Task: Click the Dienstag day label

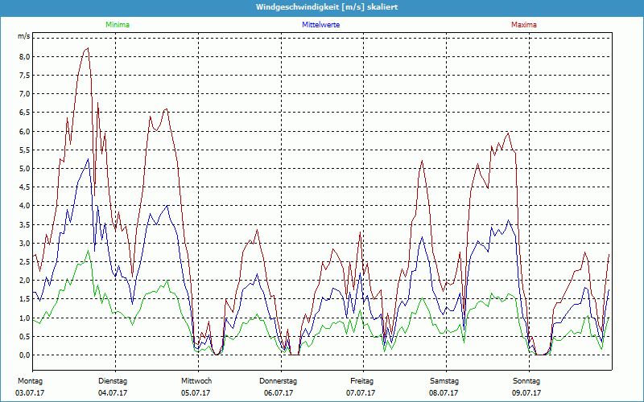Action: point(113,381)
